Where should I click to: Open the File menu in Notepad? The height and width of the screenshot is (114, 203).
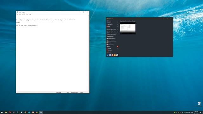(17, 14)
